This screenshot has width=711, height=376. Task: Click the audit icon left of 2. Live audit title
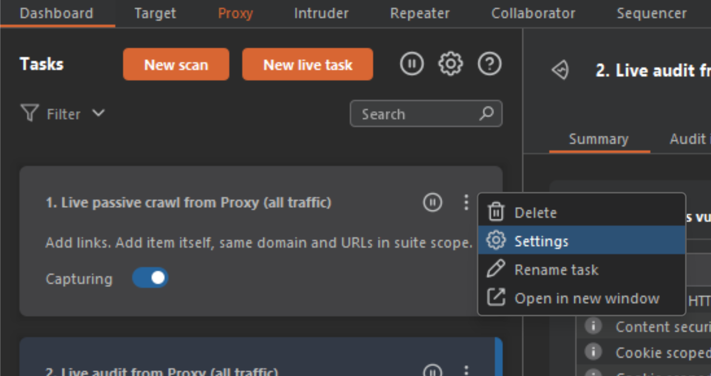[x=561, y=70]
